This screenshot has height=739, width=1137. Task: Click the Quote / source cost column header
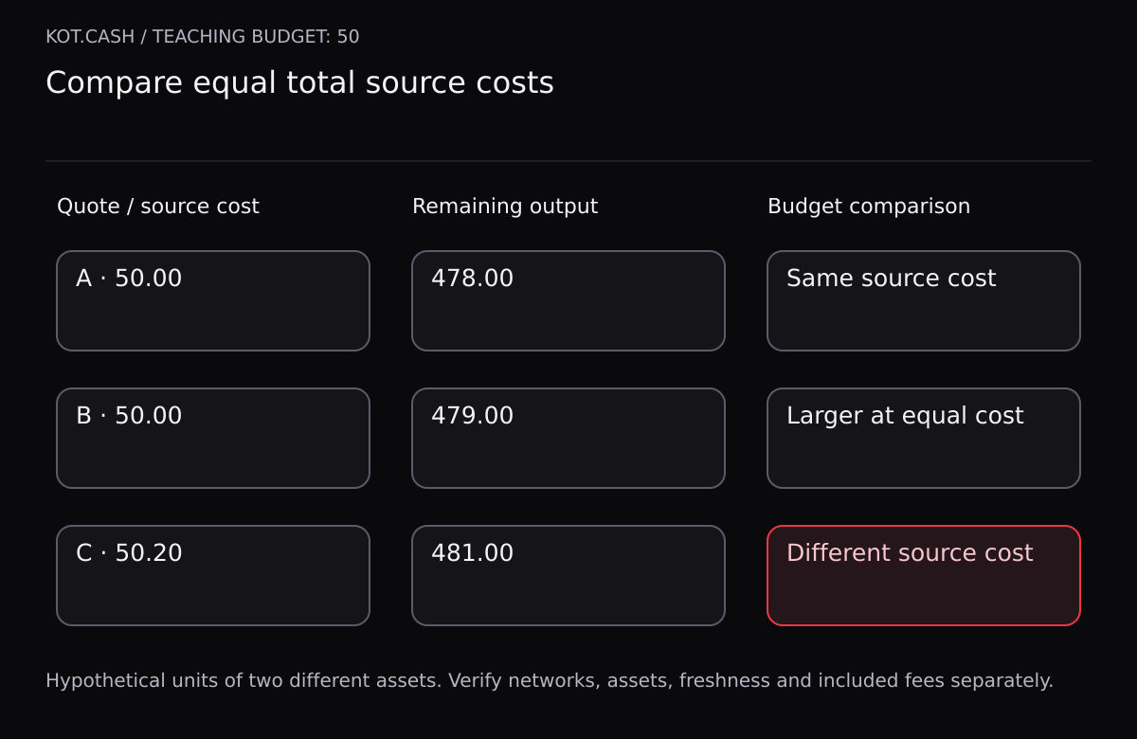(x=158, y=207)
